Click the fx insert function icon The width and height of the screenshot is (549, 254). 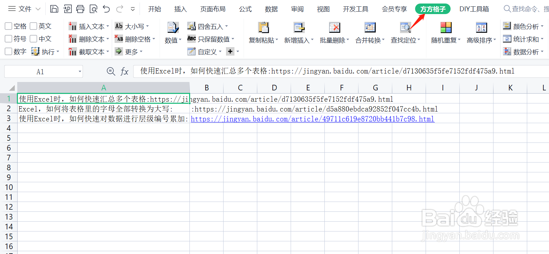click(124, 72)
